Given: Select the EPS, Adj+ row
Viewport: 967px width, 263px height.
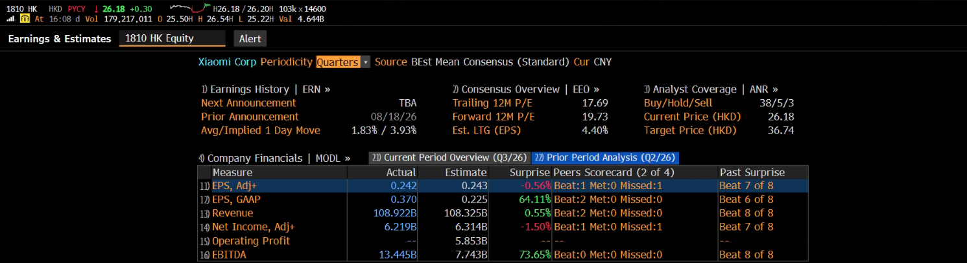Looking at the screenshot, I should (503, 185).
